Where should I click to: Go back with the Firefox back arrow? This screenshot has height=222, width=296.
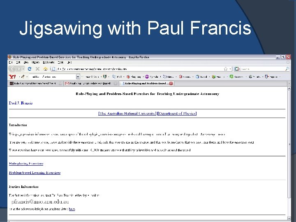12,69
